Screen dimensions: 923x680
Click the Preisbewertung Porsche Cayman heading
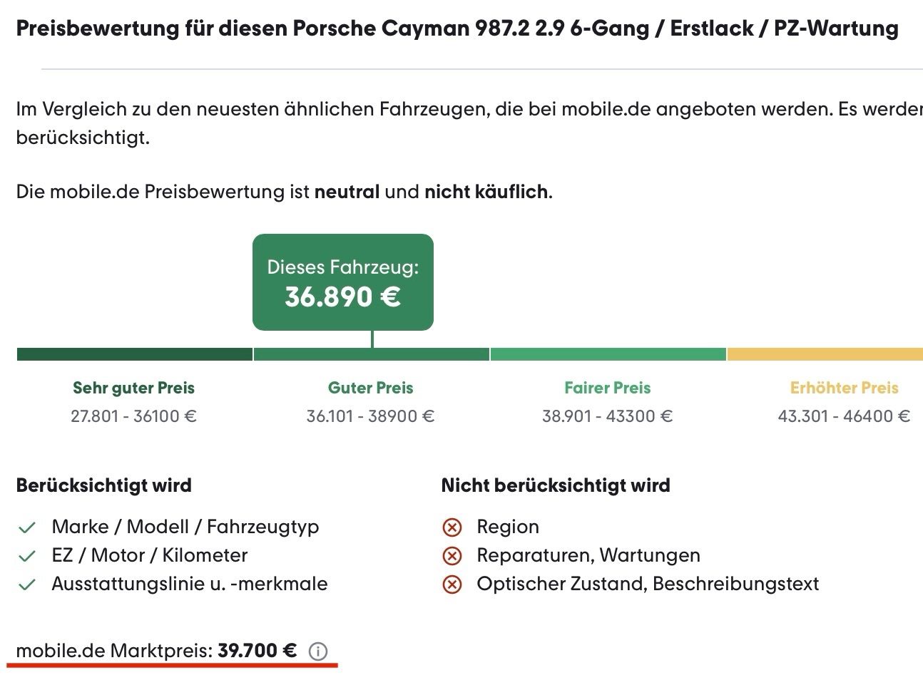coord(457,29)
